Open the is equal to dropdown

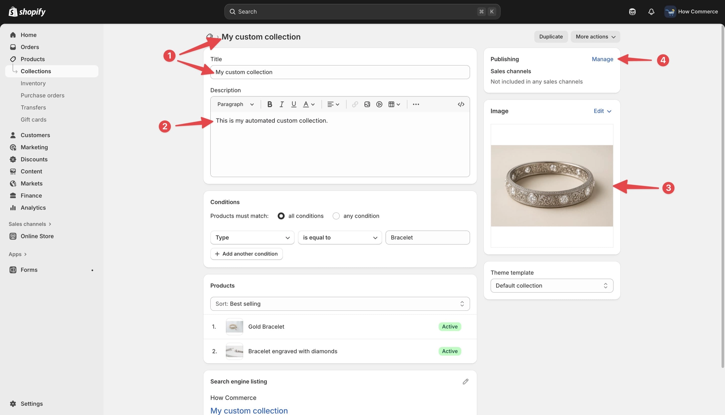point(340,237)
